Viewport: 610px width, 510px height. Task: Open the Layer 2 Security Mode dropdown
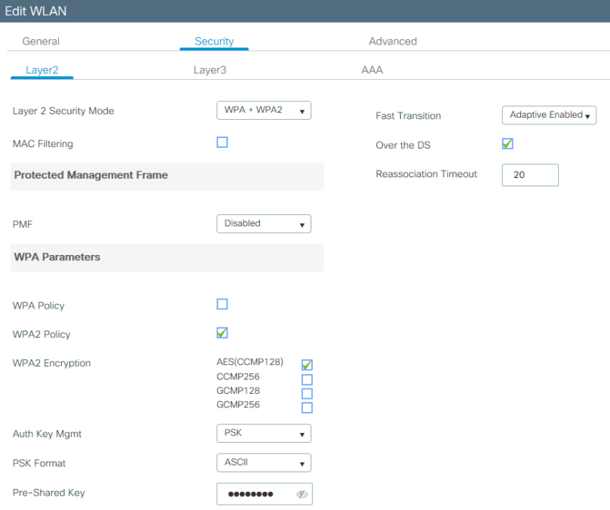click(263, 111)
